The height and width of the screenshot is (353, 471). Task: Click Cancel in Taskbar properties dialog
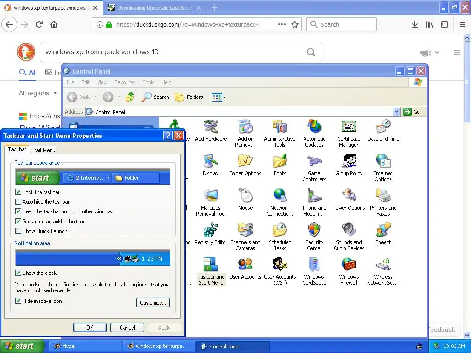[127, 327]
